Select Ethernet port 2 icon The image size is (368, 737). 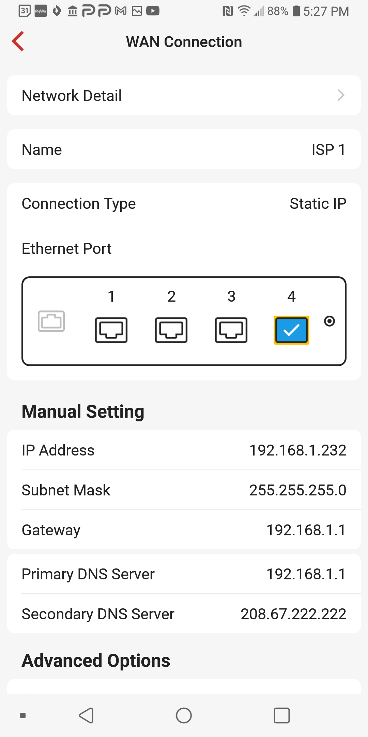pyautogui.click(x=171, y=330)
